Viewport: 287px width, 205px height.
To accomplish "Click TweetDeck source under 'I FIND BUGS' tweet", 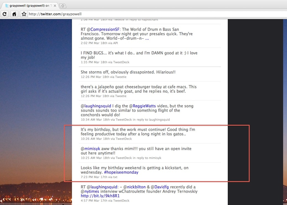I will 121,62.
